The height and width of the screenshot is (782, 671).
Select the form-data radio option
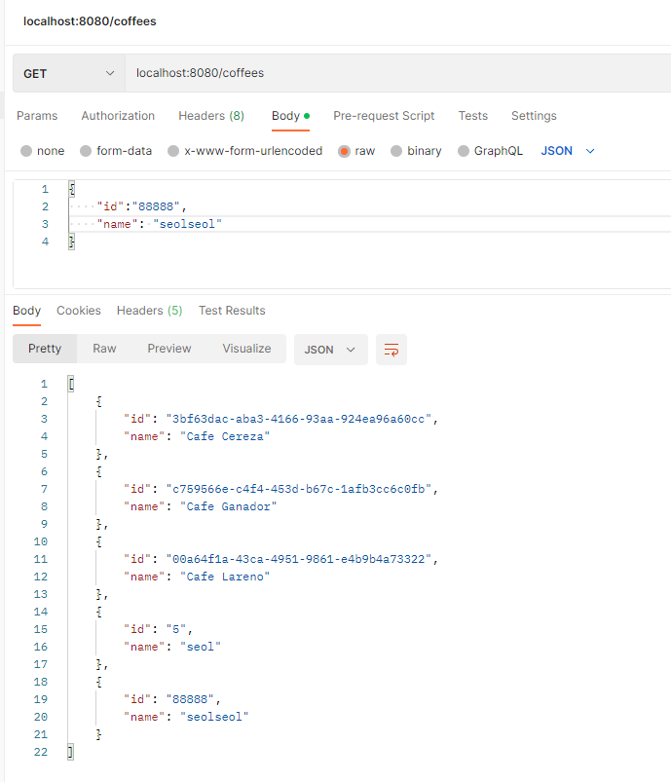tap(86, 151)
